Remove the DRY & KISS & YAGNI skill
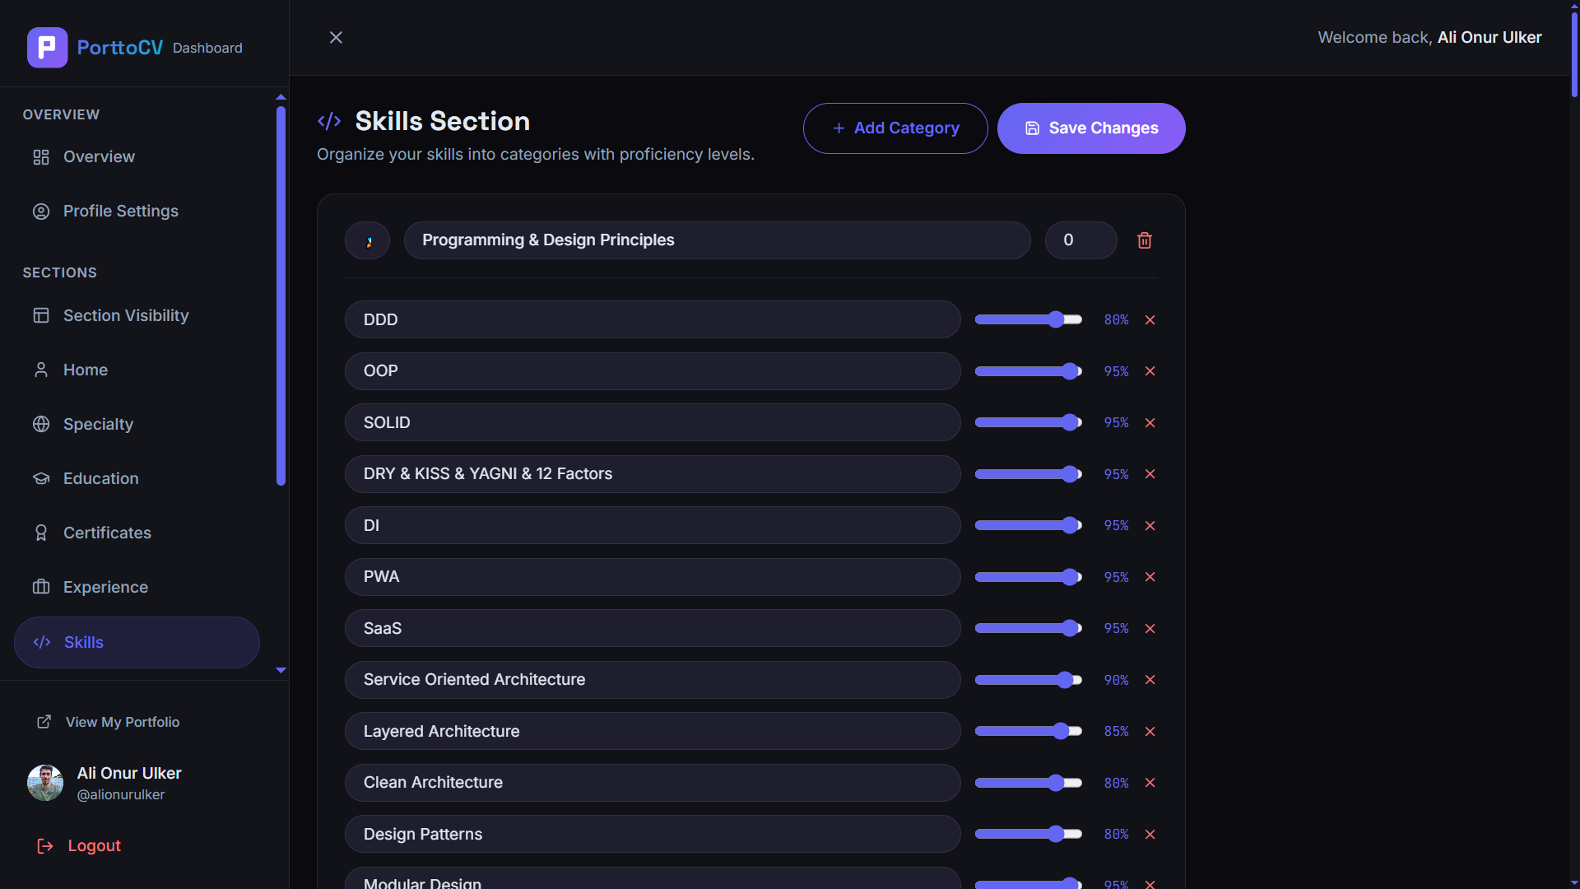The image size is (1580, 889). coord(1150,474)
